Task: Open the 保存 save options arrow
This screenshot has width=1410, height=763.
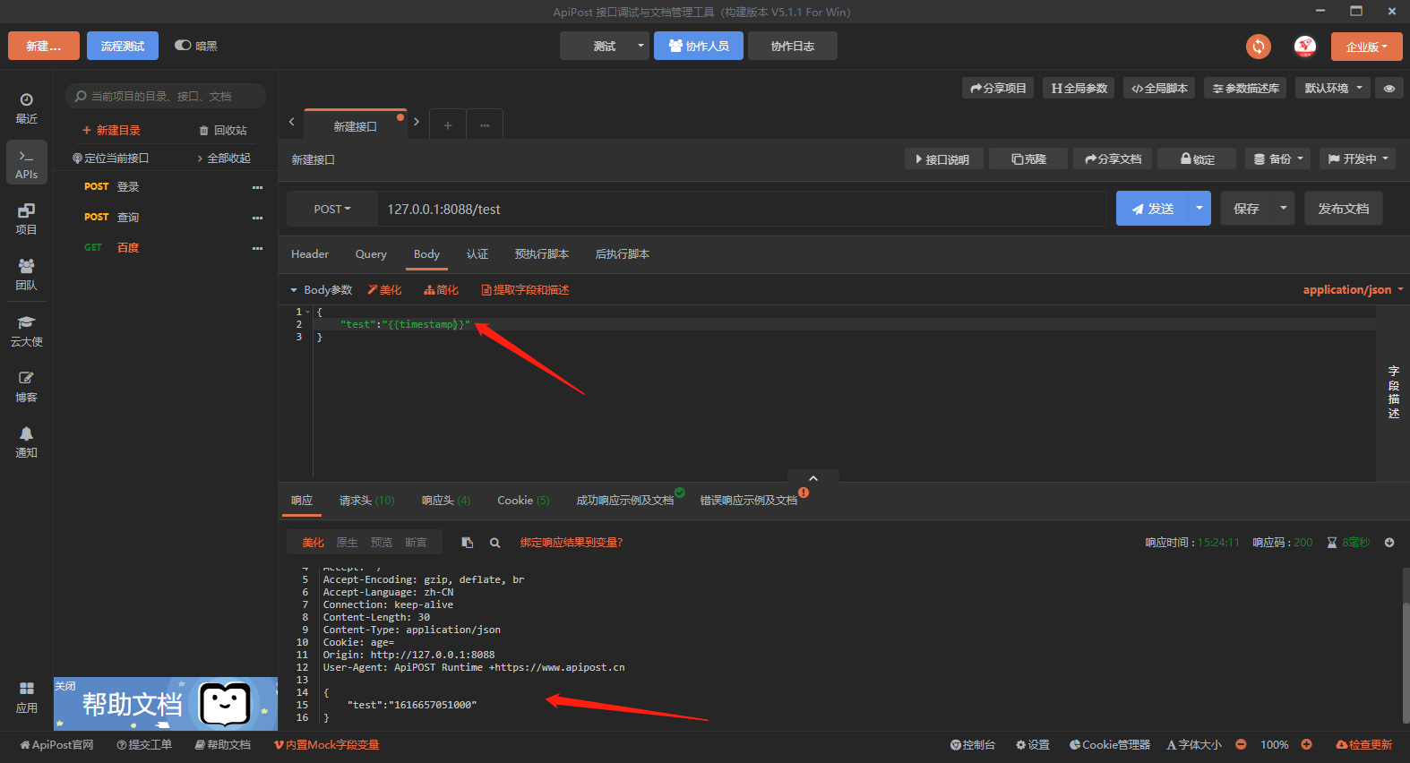Action: point(1284,208)
